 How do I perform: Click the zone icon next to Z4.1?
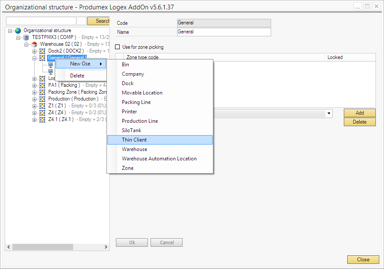point(43,120)
